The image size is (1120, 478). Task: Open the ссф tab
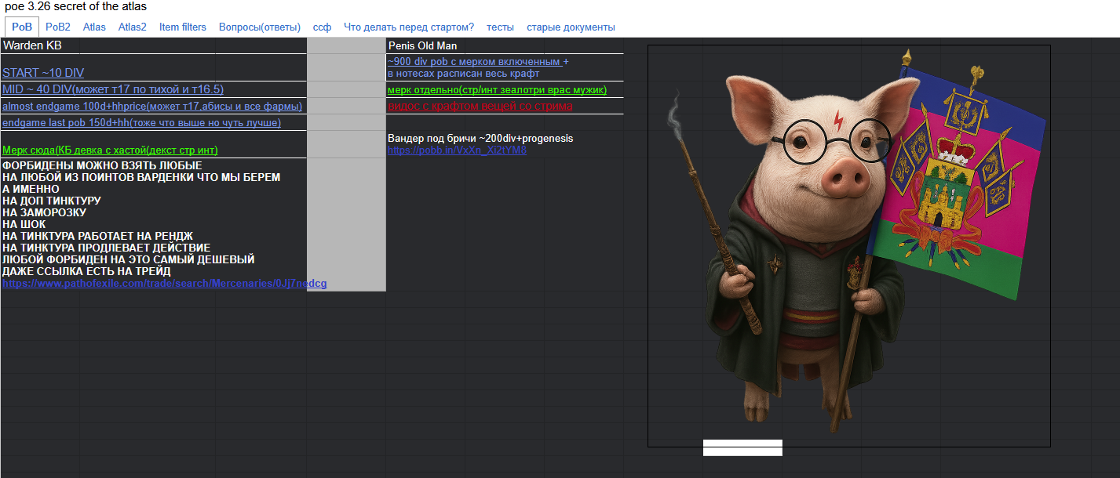coord(322,27)
